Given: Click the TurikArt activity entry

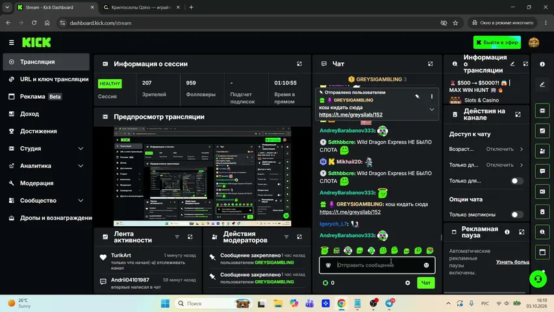Looking at the screenshot, I should coord(148,261).
